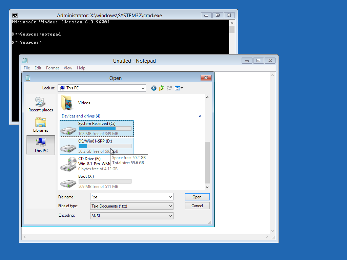Open the Edit menu in Notepad
Viewport: 347px width, 260px height.
(x=38, y=68)
